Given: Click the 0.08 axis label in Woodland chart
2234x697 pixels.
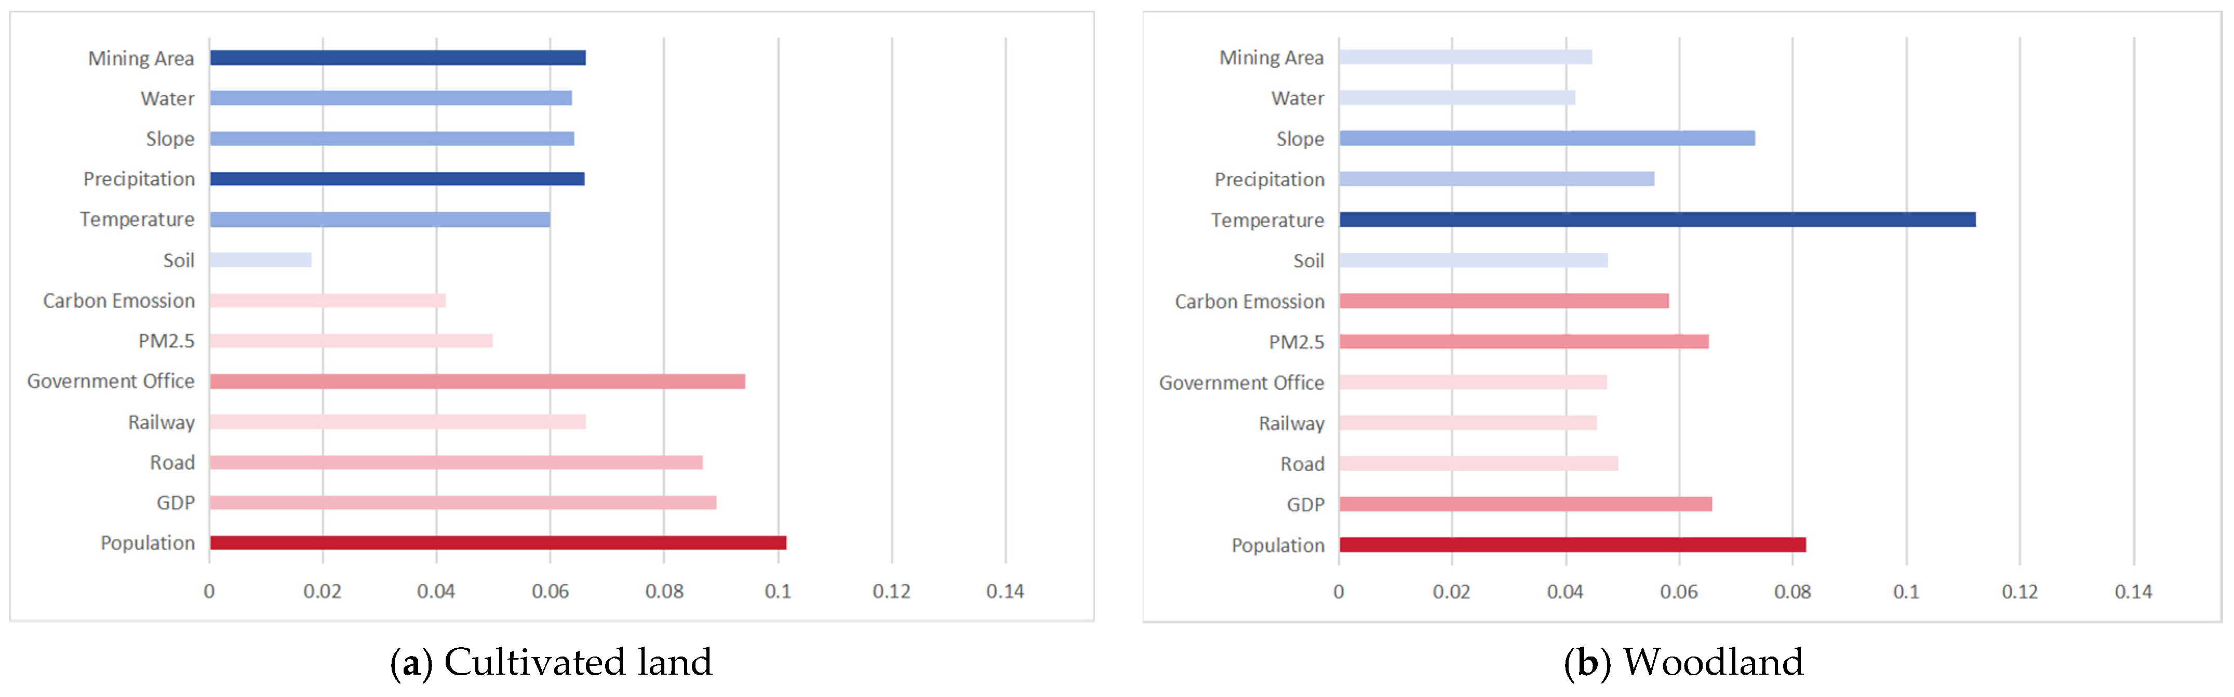Looking at the screenshot, I should tap(1792, 591).
